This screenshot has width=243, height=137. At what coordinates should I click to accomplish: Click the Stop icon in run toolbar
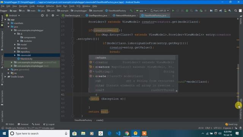205,11
